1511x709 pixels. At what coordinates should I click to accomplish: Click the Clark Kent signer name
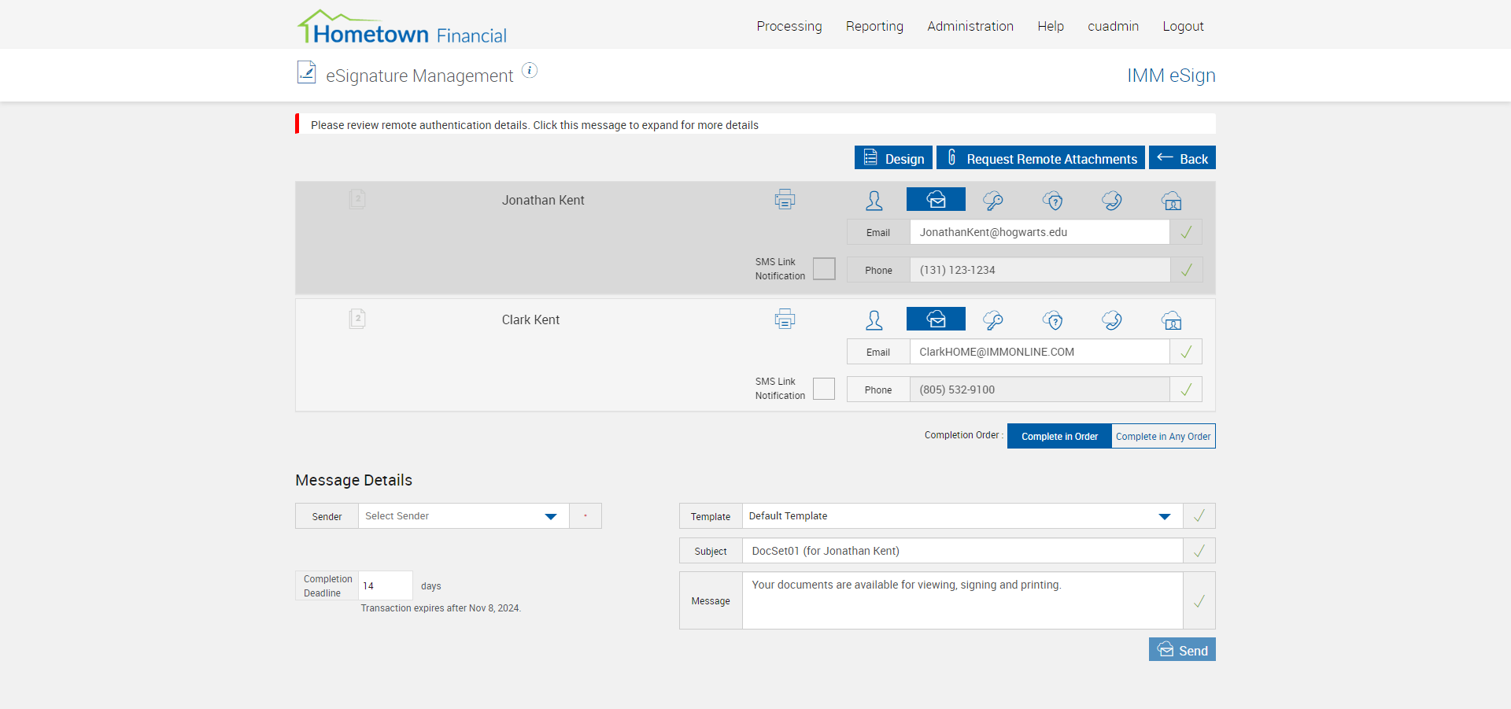point(530,319)
